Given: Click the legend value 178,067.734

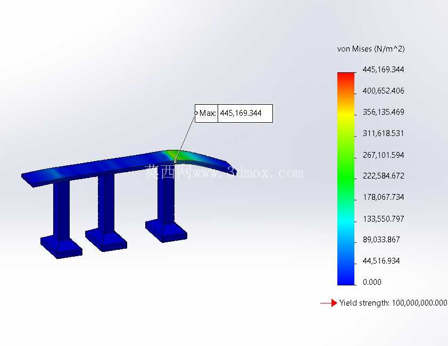Looking at the screenshot, I should tap(383, 197).
